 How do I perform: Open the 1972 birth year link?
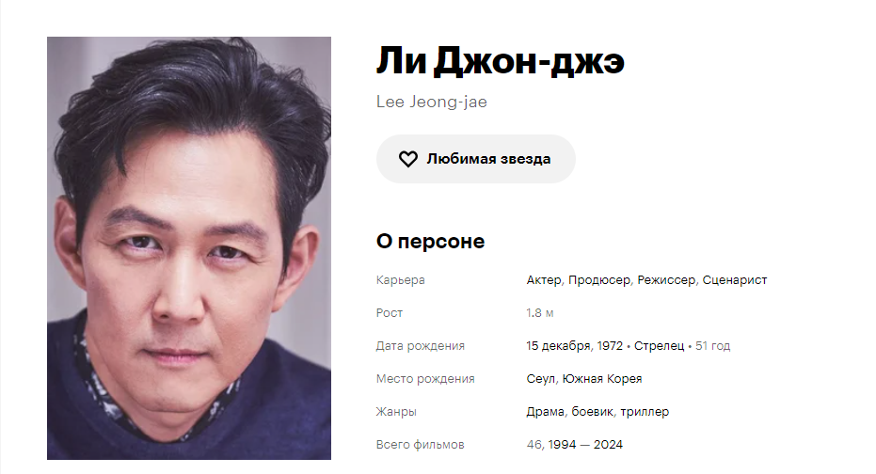[x=610, y=346]
